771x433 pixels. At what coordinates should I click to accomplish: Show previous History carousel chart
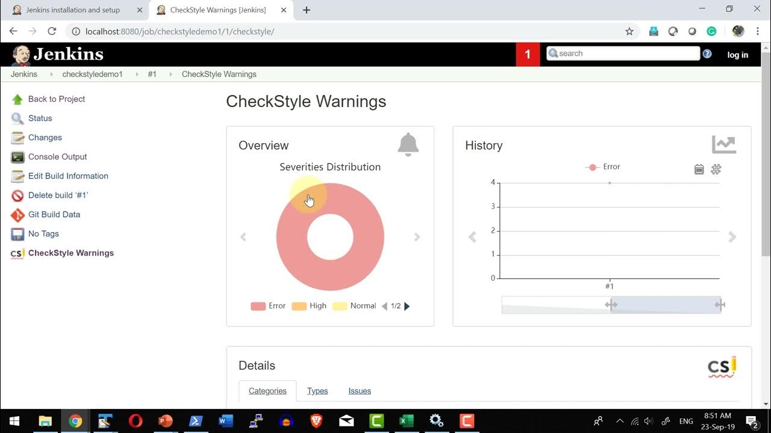[472, 237]
